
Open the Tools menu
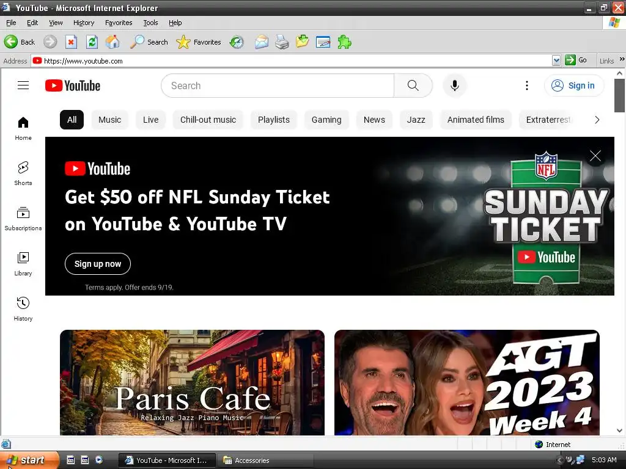(x=150, y=23)
